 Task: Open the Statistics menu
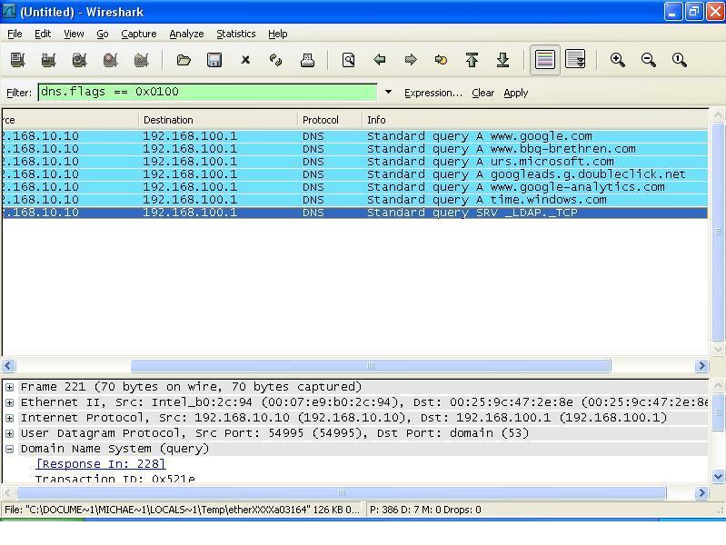click(x=235, y=34)
